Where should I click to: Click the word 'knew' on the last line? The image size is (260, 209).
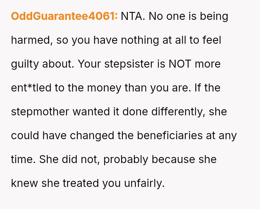coord(24,183)
